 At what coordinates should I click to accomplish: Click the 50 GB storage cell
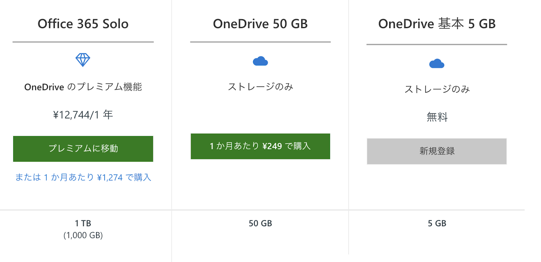pos(260,223)
